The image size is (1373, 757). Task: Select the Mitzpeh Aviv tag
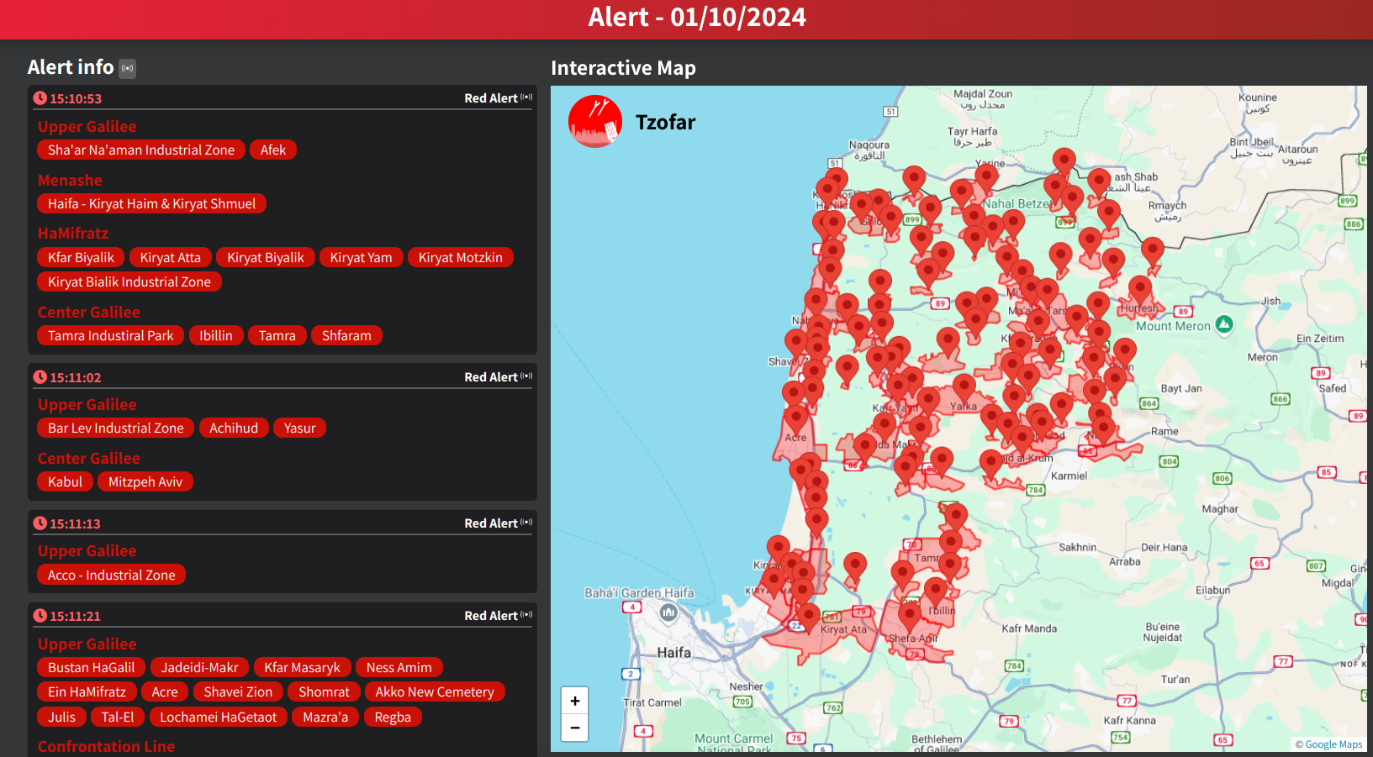(x=145, y=481)
